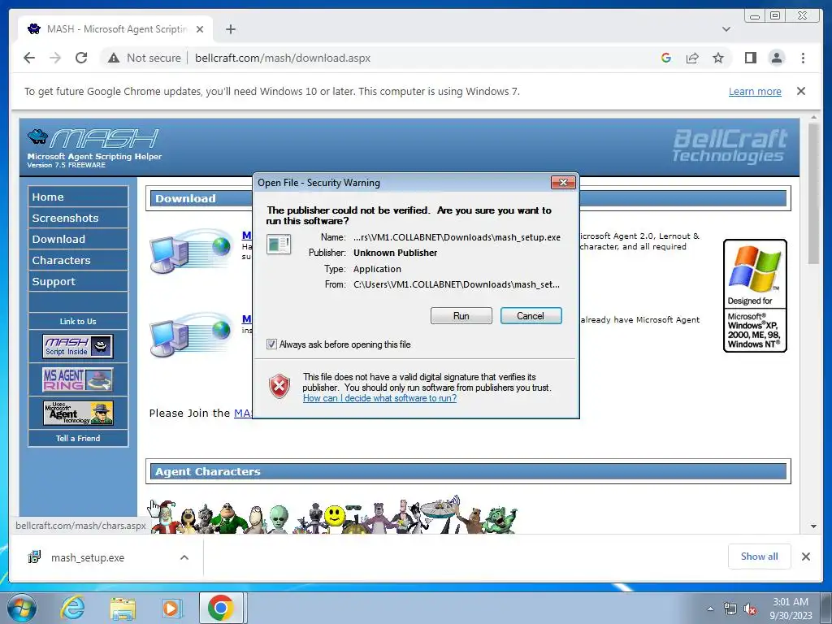Click the second download computer-globe icon

pos(190,335)
